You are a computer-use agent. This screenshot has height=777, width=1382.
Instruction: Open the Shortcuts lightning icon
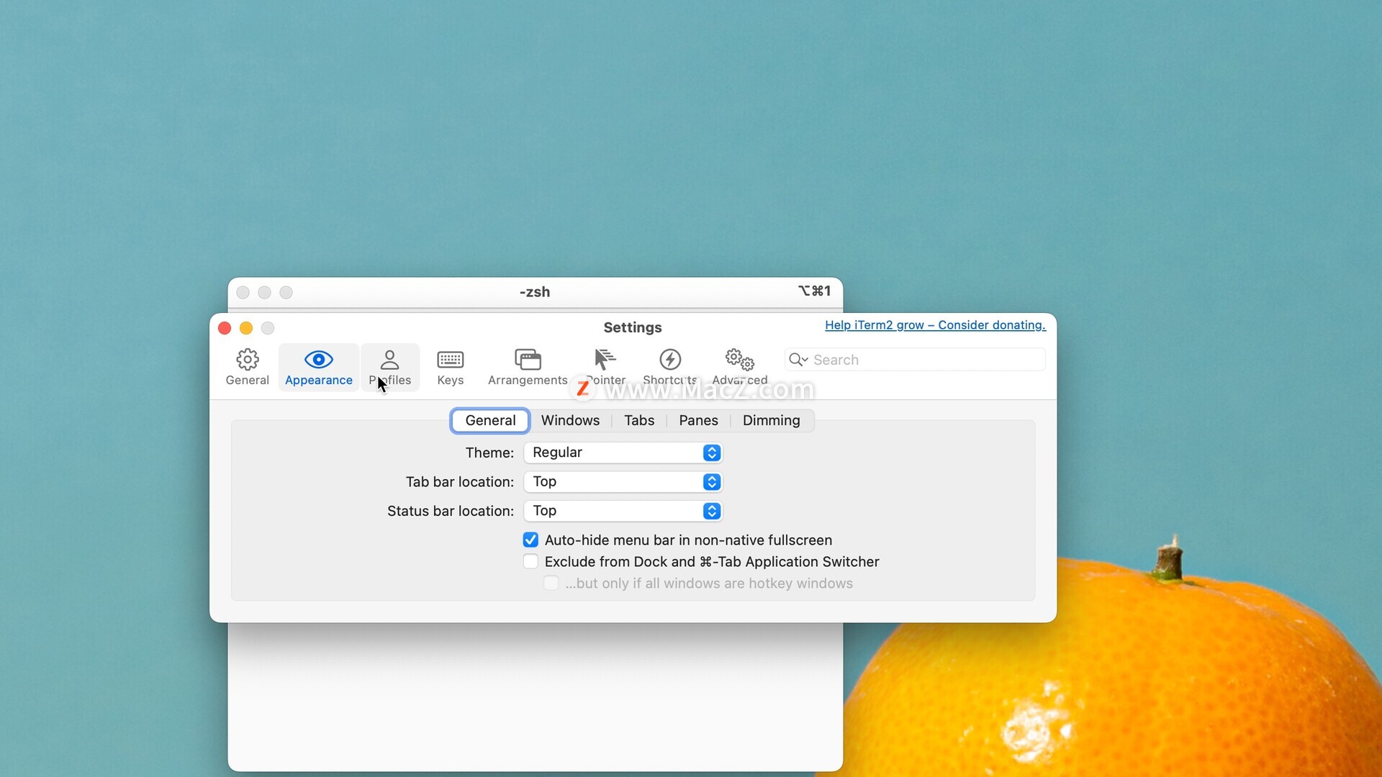(x=670, y=359)
